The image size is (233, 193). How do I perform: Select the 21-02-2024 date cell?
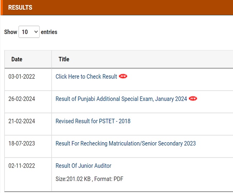22,121
